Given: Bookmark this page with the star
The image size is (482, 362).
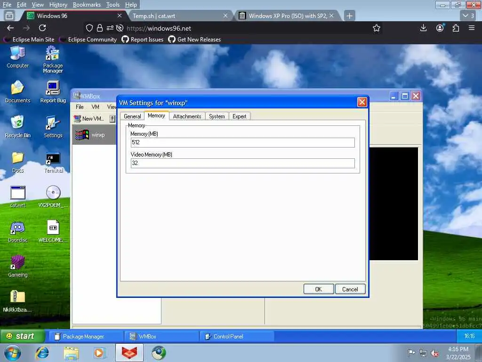Looking at the screenshot, I should point(376,28).
